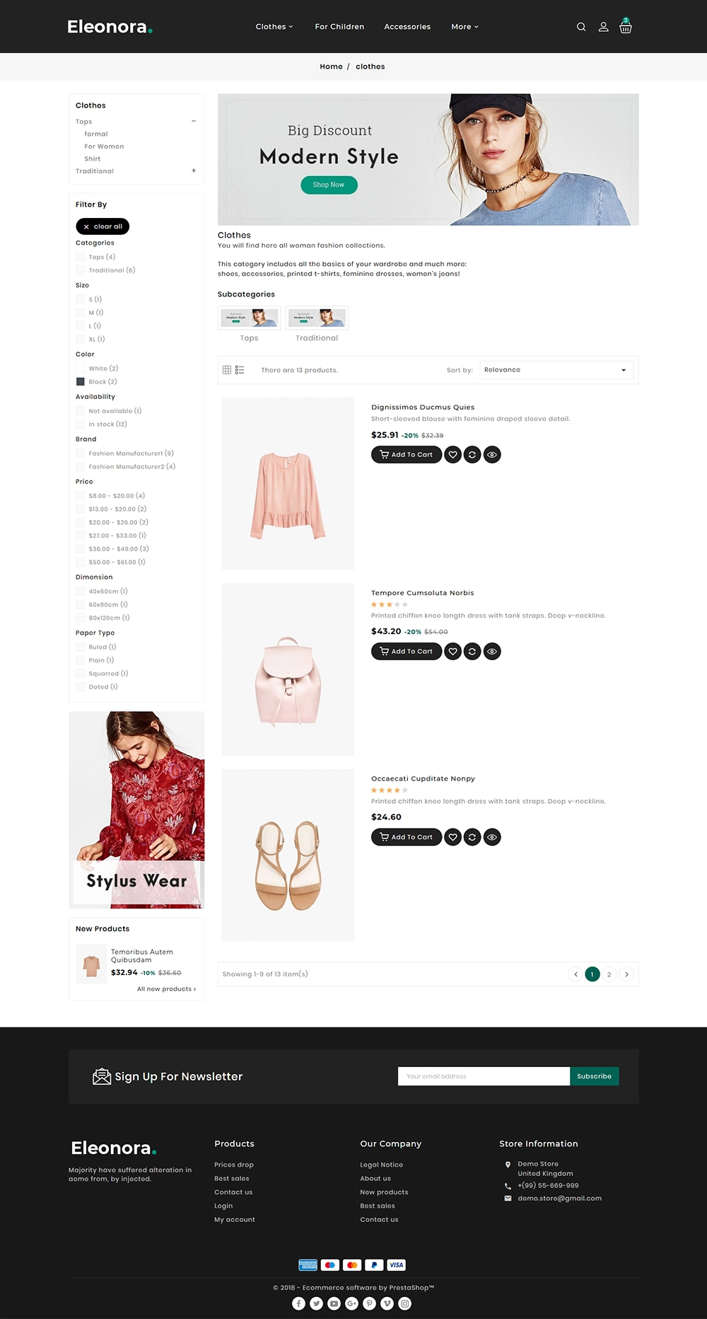Toggle the Black color filter
Image resolution: width=707 pixels, height=1319 pixels.
click(80, 381)
